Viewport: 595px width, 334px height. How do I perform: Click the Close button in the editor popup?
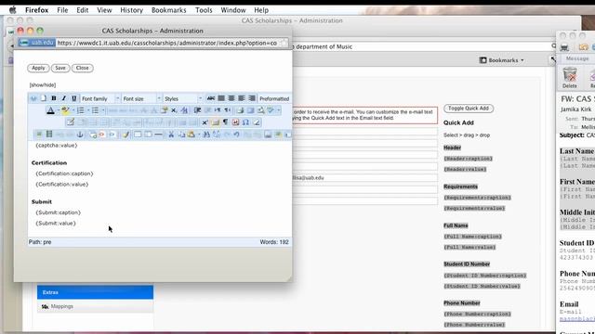(83, 68)
